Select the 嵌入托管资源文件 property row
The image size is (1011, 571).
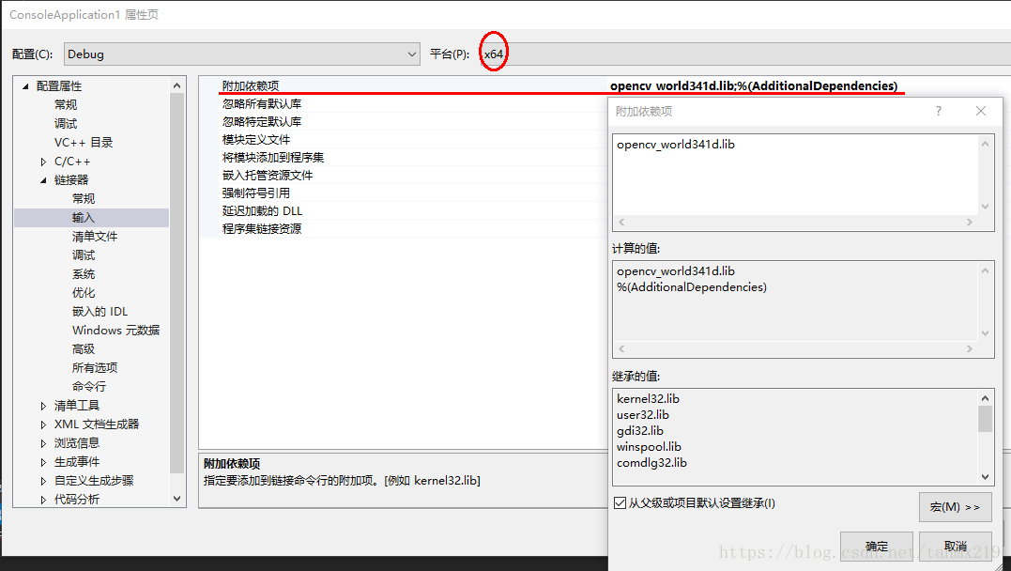(268, 175)
